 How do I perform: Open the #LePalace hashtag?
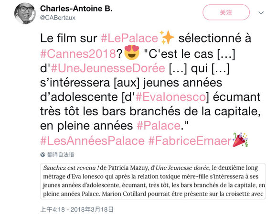tap(129, 38)
